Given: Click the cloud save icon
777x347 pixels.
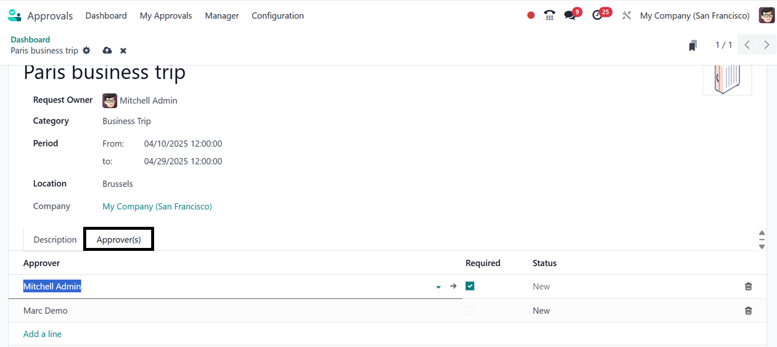Looking at the screenshot, I should click(x=107, y=50).
